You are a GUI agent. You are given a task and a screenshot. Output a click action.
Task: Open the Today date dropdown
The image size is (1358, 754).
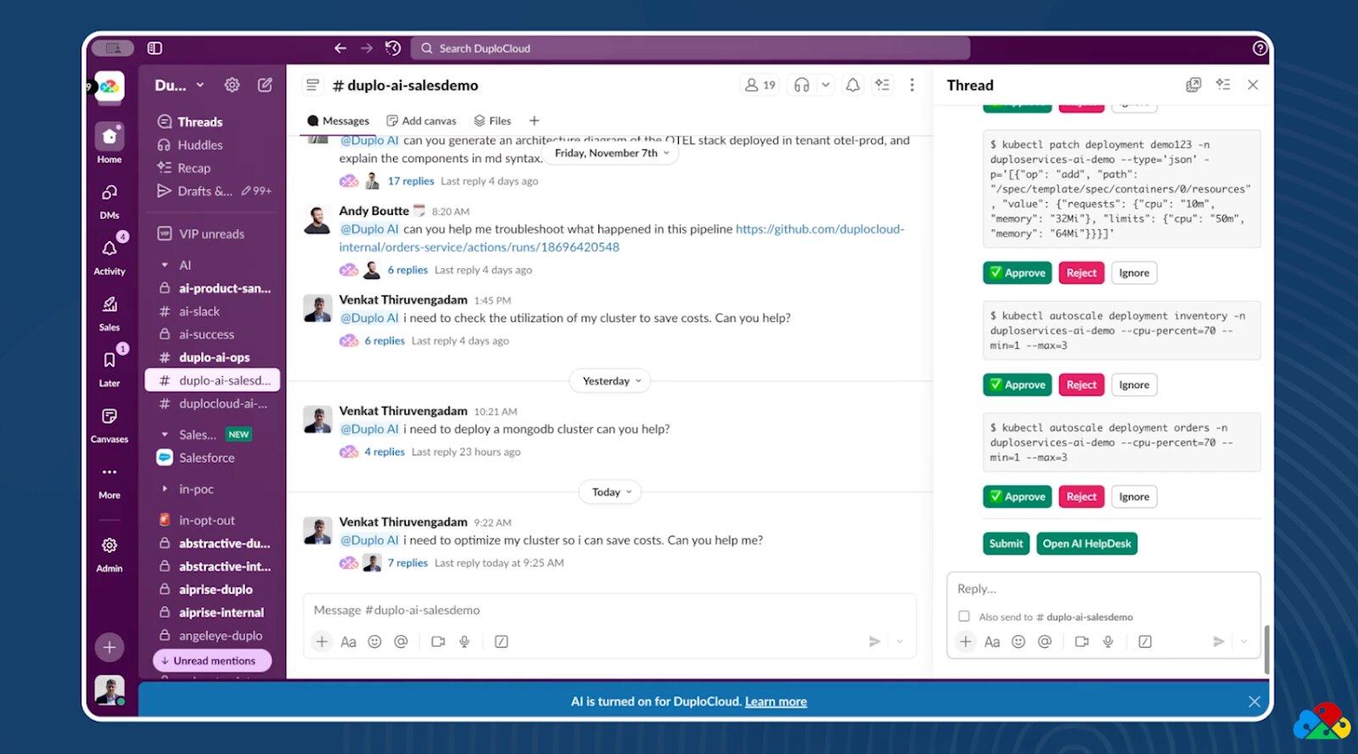pyautogui.click(x=611, y=492)
